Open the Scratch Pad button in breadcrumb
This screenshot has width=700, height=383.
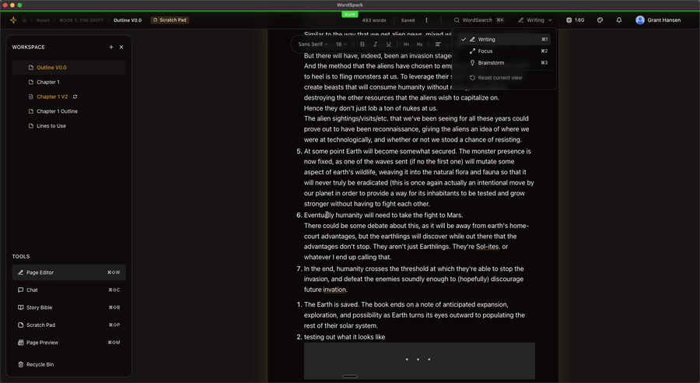pyautogui.click(x=170, y=20)
